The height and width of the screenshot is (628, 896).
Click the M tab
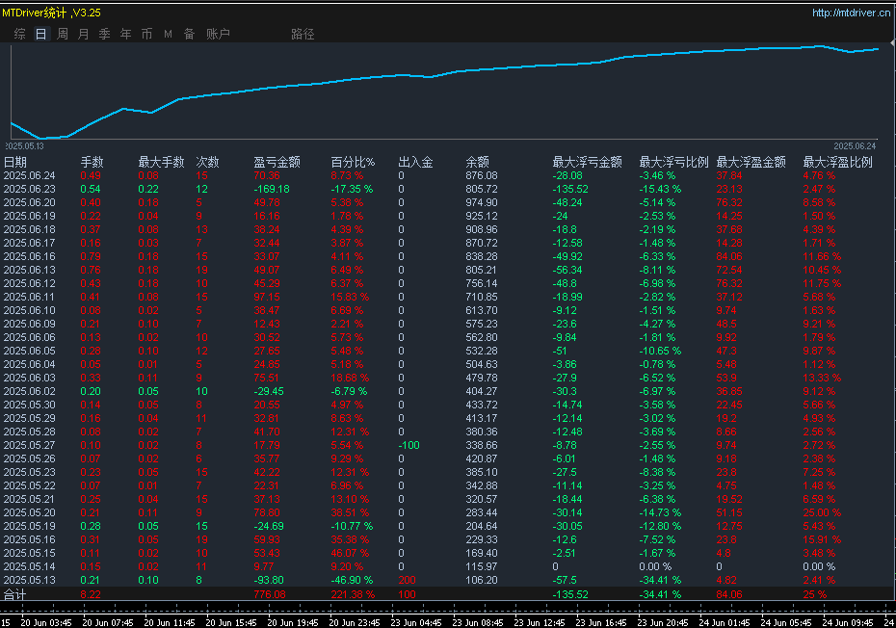point(168,34)
